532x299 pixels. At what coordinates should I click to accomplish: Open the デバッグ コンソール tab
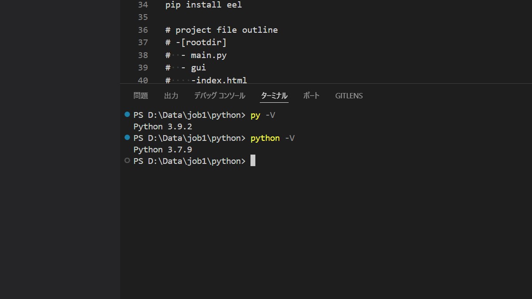pos(219,96)
